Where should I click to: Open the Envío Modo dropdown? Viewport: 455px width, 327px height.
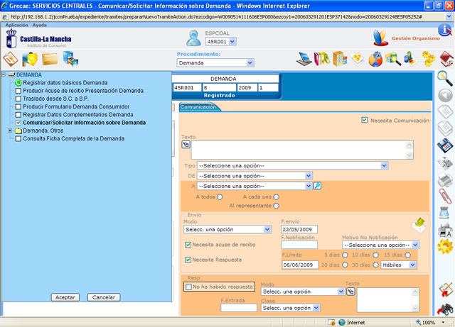click(x=227, y=229)
